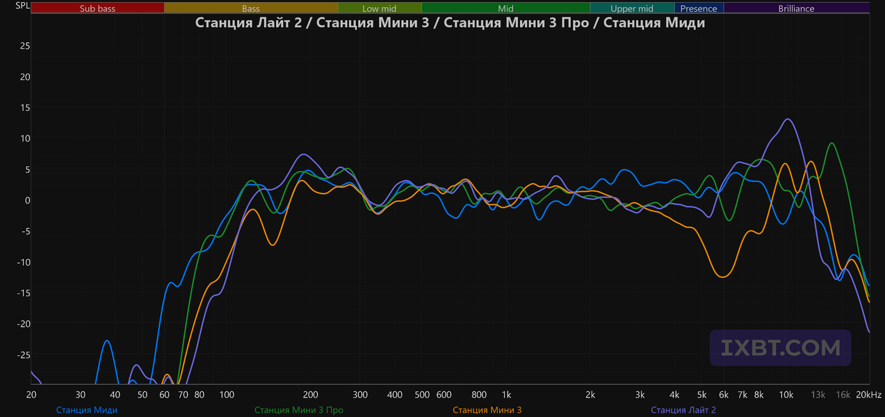Click the -10 dB level axis label

tap(23, 262)
